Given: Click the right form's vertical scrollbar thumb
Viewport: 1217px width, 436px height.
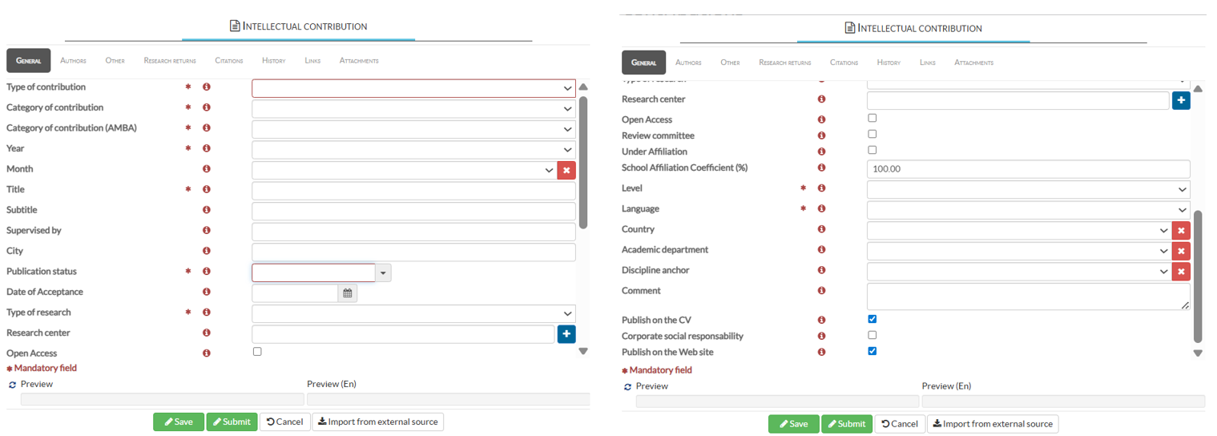Looking at the screenshot, I should (1198, 272).
